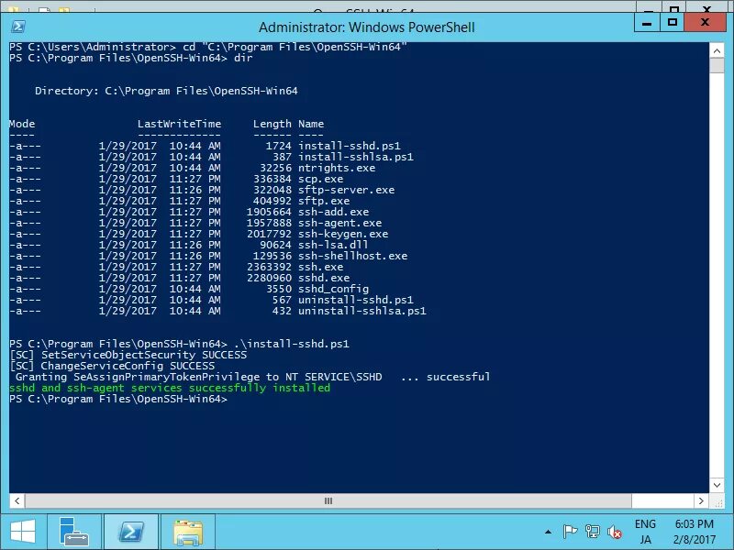The image size is (734, 550).
Task: Click the sftp.exe file name
Action: (324, 201)
